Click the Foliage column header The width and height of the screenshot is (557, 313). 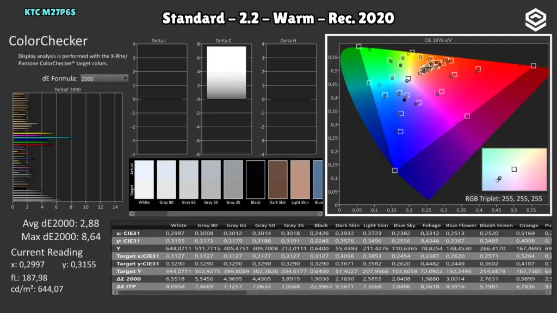431,226
